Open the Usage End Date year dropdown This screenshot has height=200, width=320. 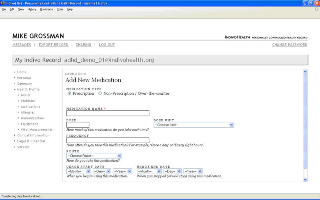(x=193, y=171)
